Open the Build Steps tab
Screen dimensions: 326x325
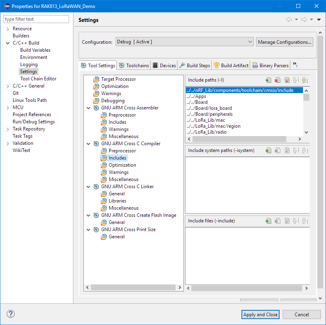click(x=195, y=66)
